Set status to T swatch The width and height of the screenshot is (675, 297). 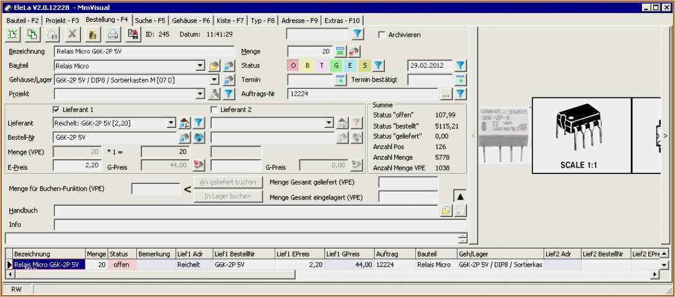(321, 66)
